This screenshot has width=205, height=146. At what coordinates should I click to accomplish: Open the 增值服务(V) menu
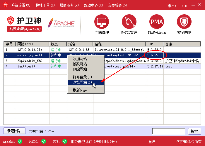pos(69,5)
